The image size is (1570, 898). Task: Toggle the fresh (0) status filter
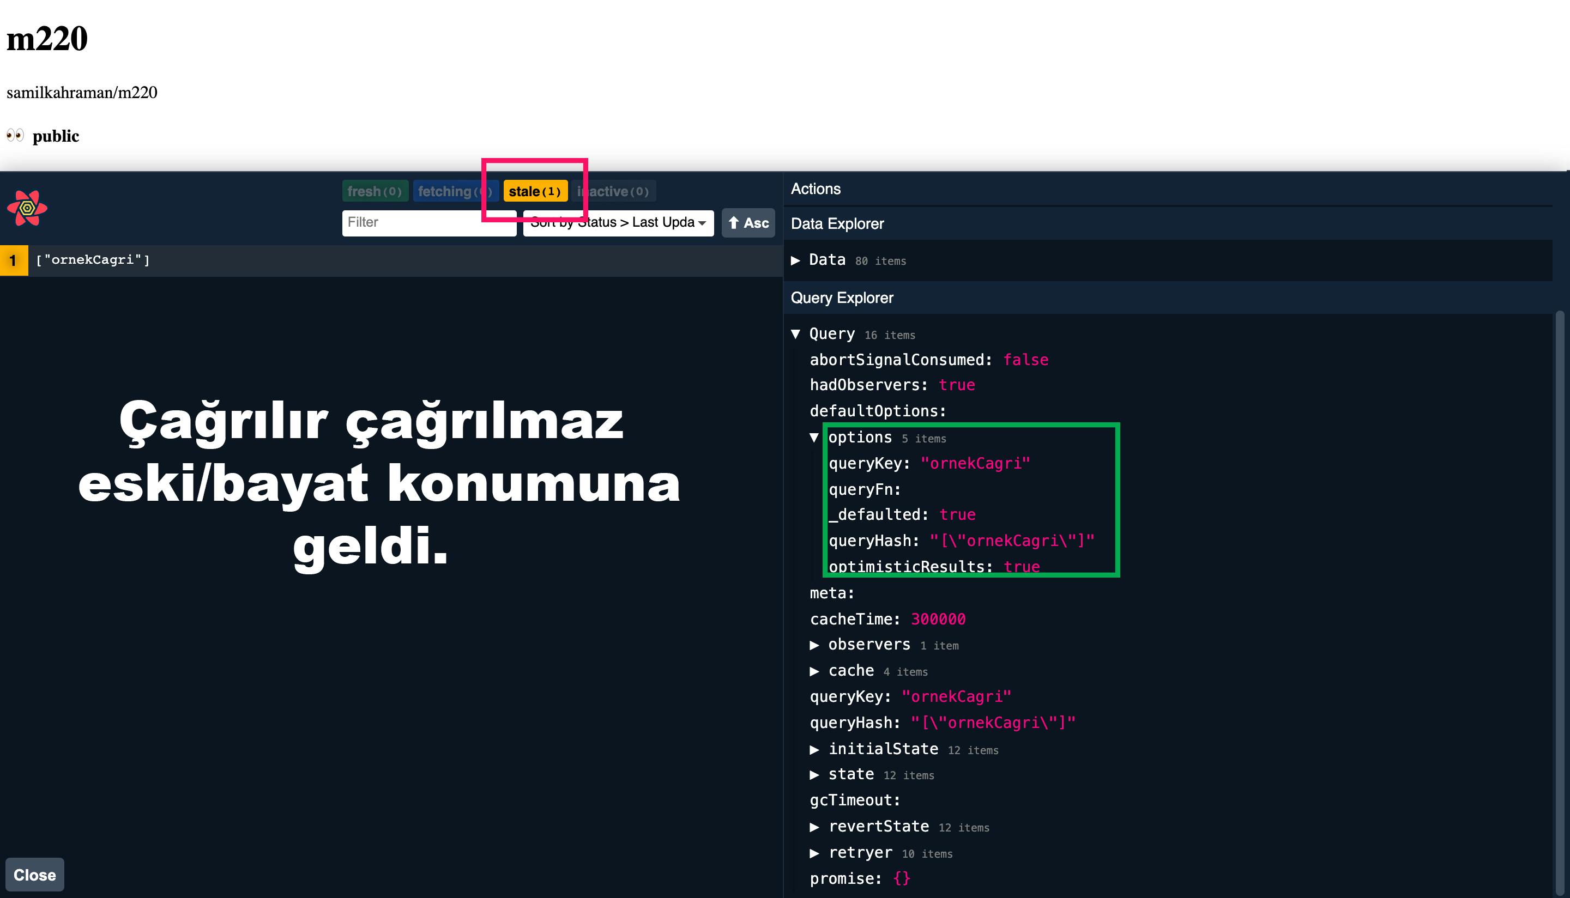(x=375, y=191)
